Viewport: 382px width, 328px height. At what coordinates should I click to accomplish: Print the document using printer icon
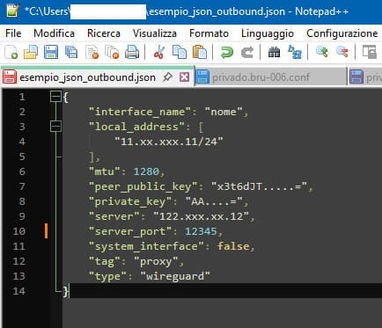pyautogui.click(x=132, y=53)
